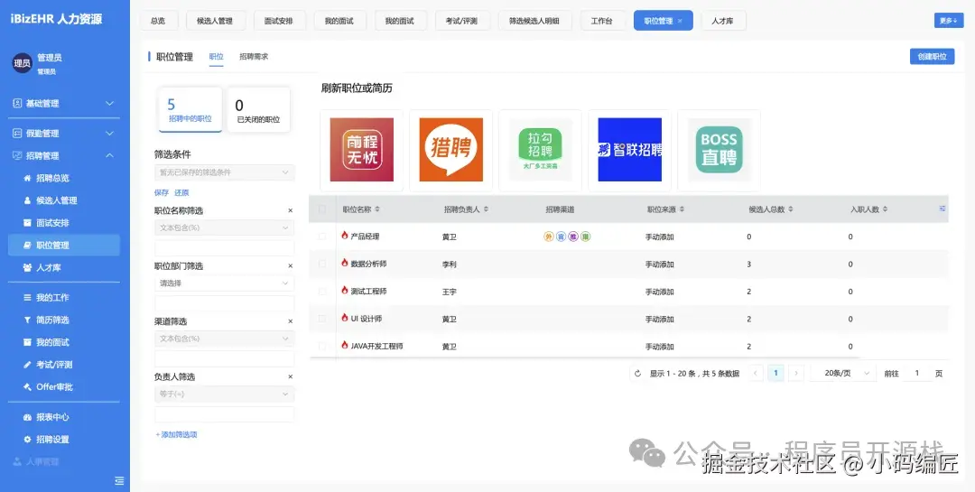
Task: Open the BOSS直聘 platform logo
Action: point(719,150)
